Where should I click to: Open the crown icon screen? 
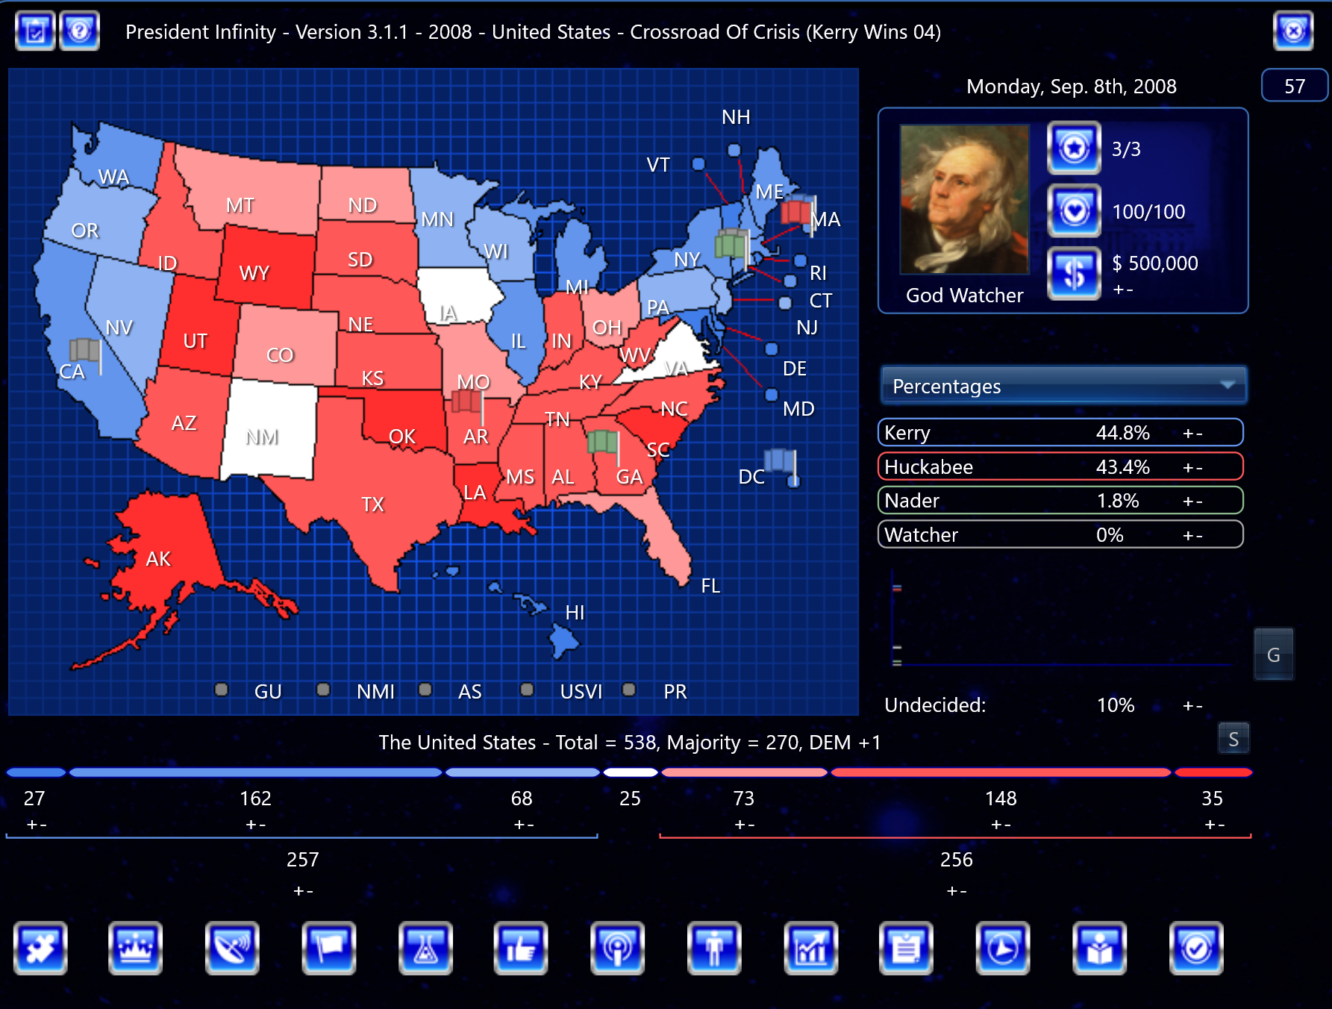tap(135, 948)
